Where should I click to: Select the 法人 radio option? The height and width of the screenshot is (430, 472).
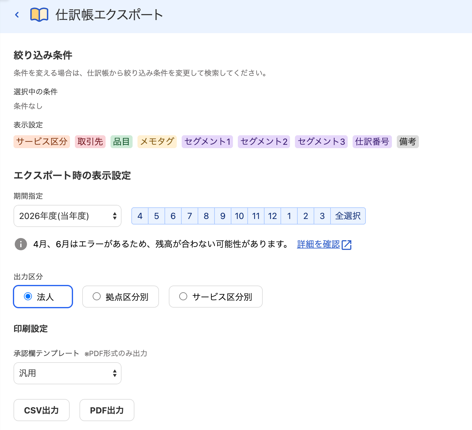(43, 297)
